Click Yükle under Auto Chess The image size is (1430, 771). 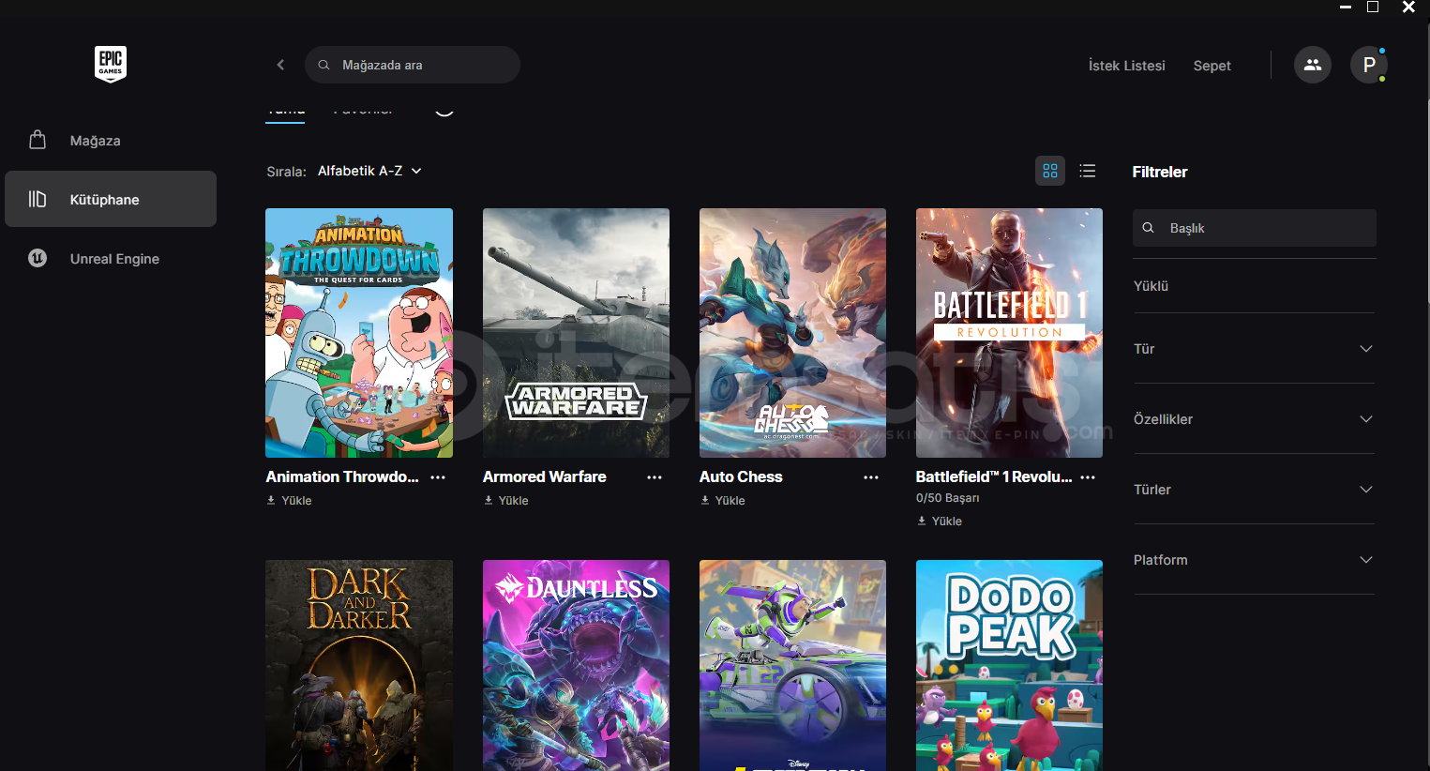coord(723,501)
